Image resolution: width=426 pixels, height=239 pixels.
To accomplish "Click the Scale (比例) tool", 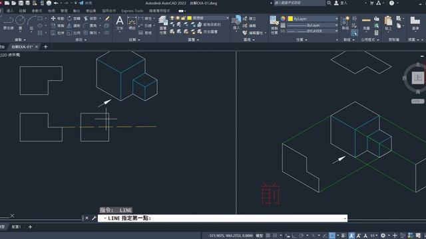I will pyautogui.click(x=74, y=33).
